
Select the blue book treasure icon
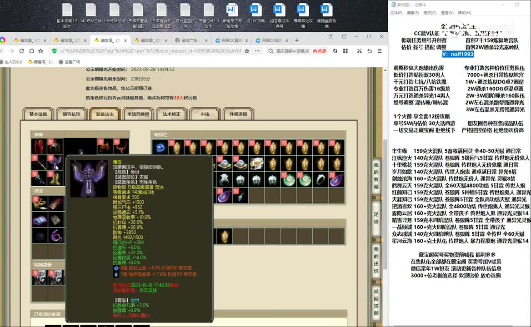point(40,220)
